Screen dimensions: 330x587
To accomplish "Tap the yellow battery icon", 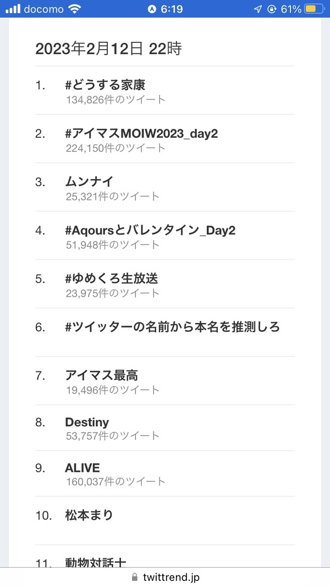I will click(x=314, y=9).
